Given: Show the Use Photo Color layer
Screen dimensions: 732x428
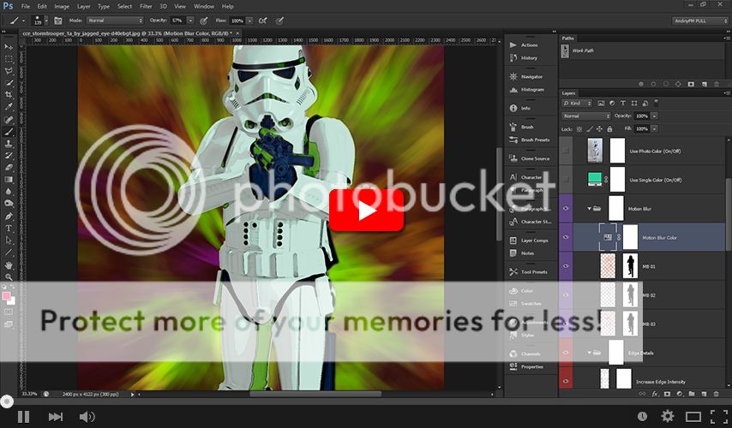Looking at the screenshot, I should (x=565, y=152).
